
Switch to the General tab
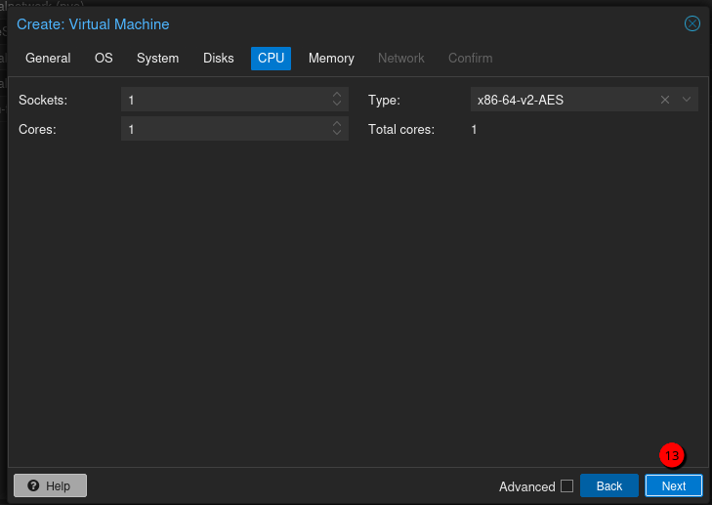click(x=48, y=59)
